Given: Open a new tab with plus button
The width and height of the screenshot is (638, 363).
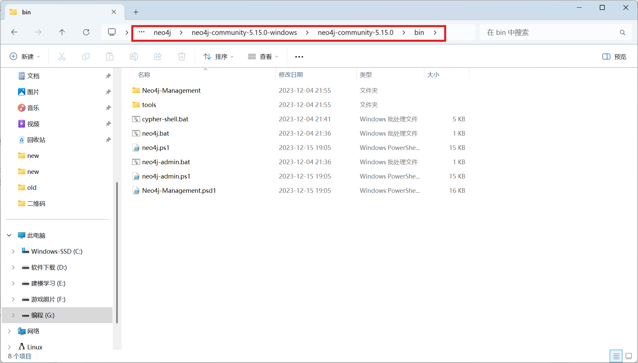Looking at the screenshot, I should (x=136, y=12).
